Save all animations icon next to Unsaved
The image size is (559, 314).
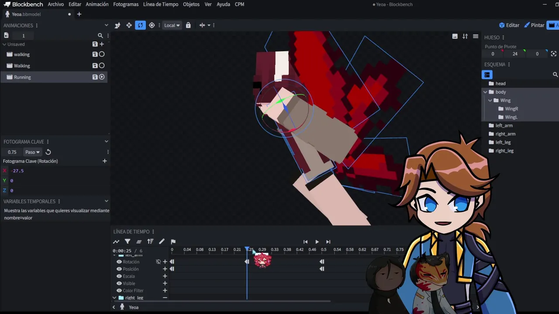tap(95, 44)
